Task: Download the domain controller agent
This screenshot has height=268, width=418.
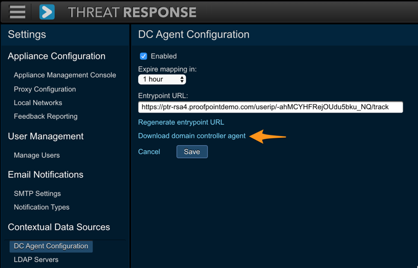Action: click(x=192, y=136)
